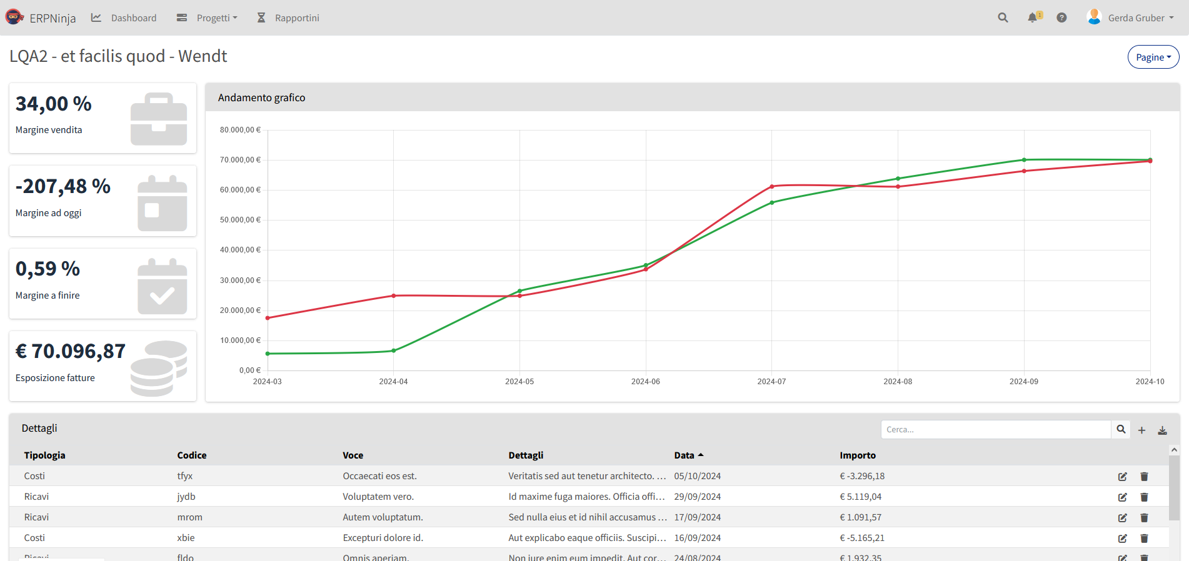Sort the table by Data column

[689, 455]
